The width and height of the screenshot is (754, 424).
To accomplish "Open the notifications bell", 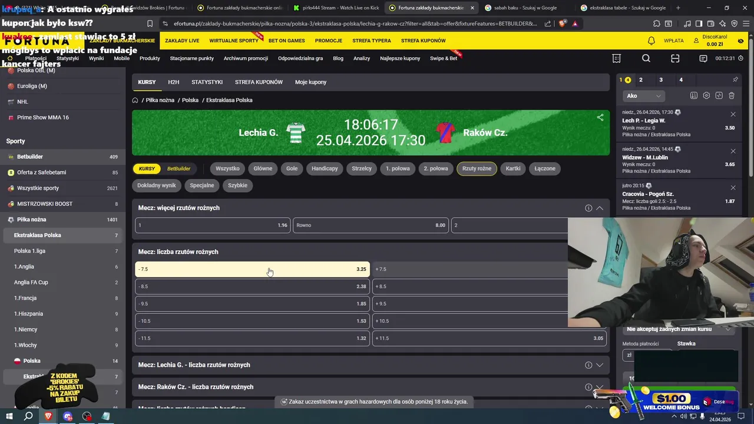I will [x=651, y=41].
